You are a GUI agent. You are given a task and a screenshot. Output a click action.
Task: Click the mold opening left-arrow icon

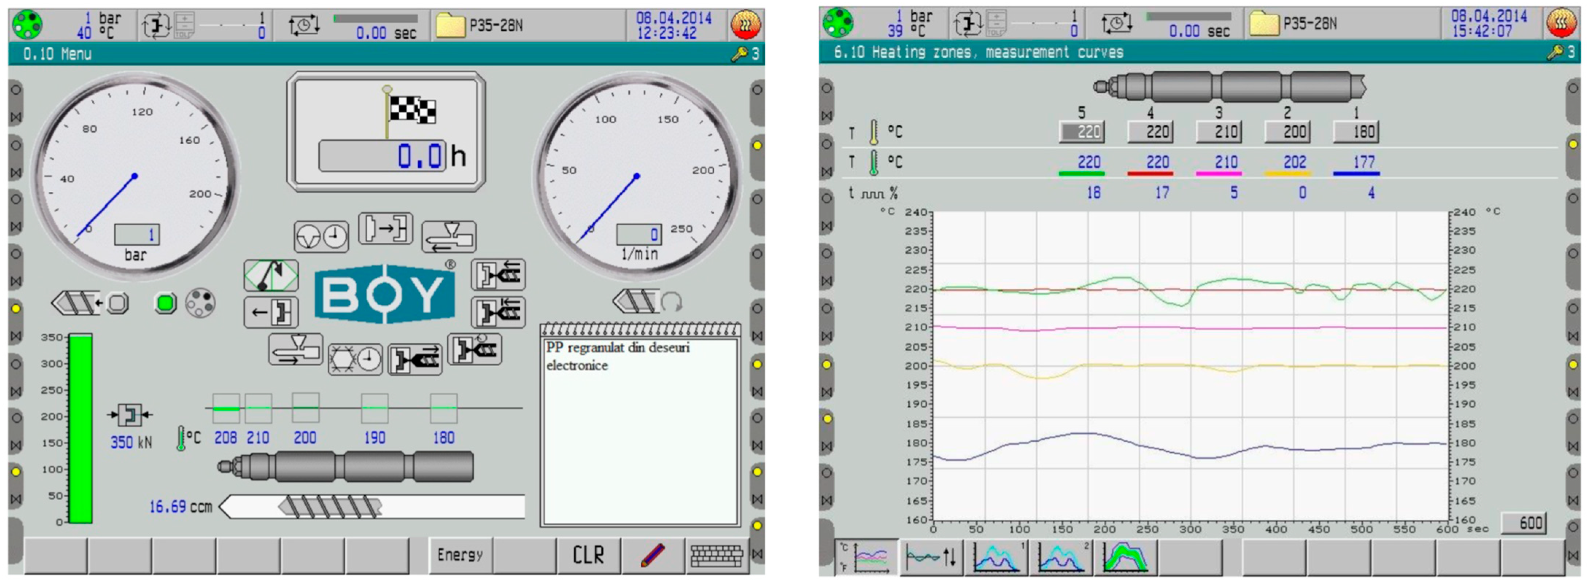click(x=271, y=312)
